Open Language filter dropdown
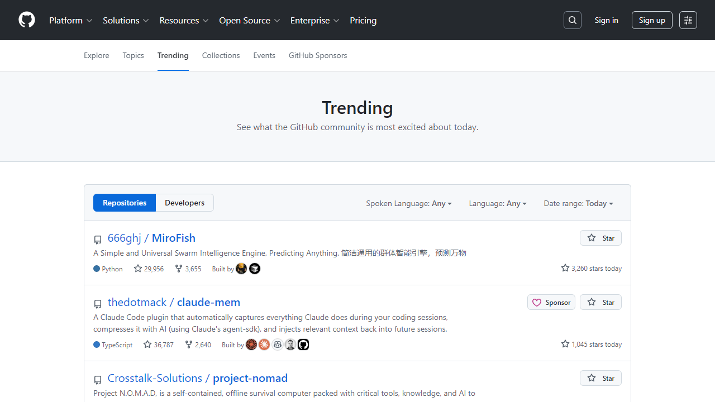Viewport: 715px width, 402px height. point(498,203)
